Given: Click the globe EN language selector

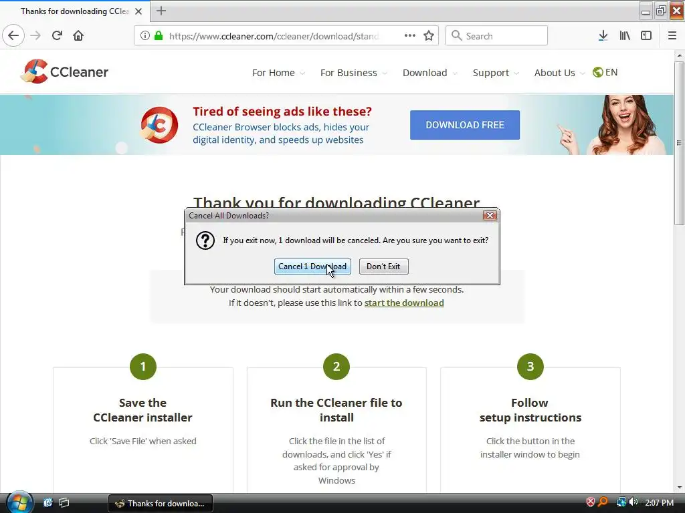Looking at the screenshot, I should pyautogui.click(x=605, y=72).
